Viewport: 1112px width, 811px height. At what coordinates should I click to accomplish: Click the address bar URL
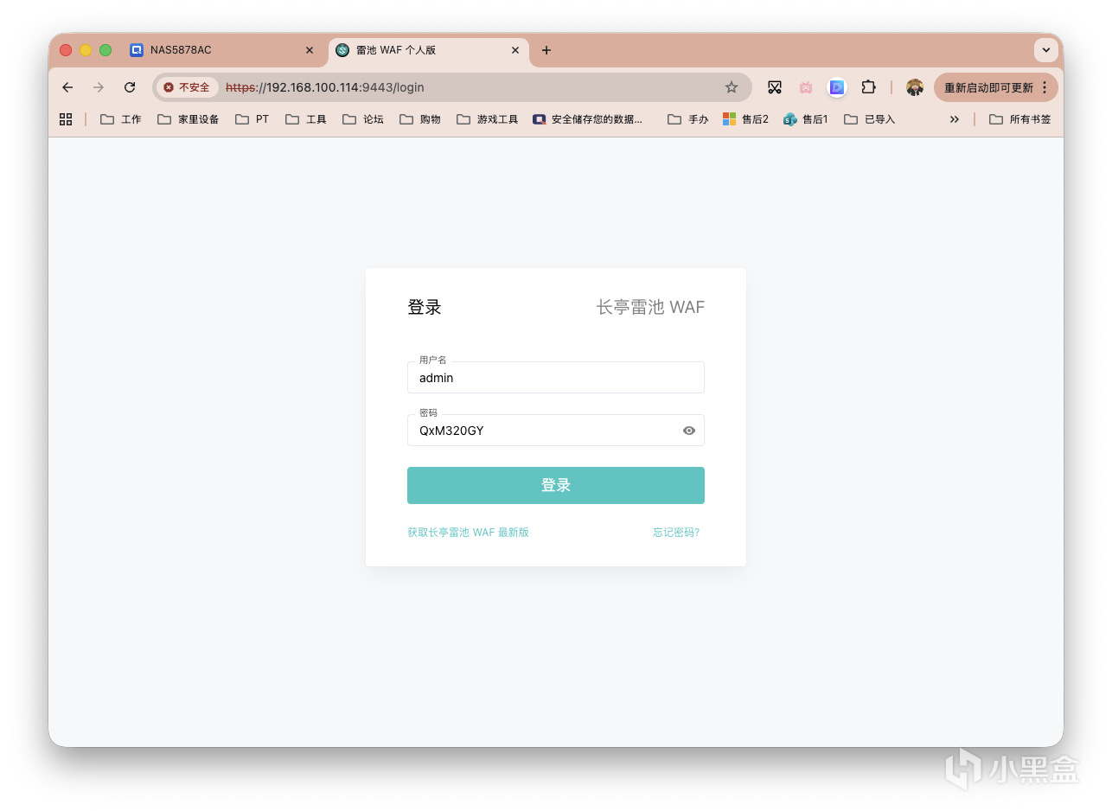click(x=325, y=87)
